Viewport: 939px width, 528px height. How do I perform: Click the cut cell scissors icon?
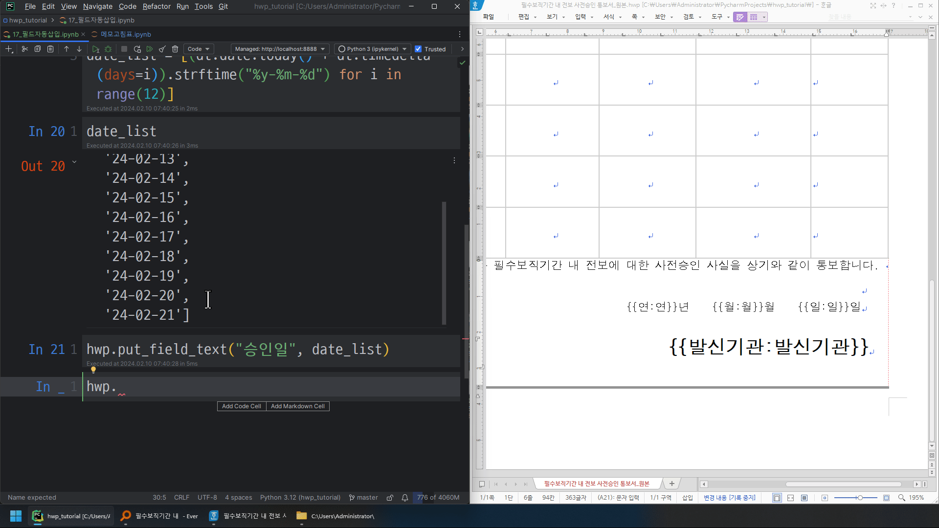click(24, 49)
